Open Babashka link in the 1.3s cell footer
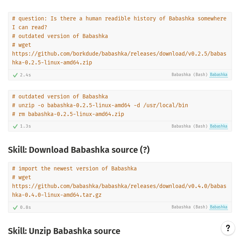The image size is (240, 240). point(218,126)
